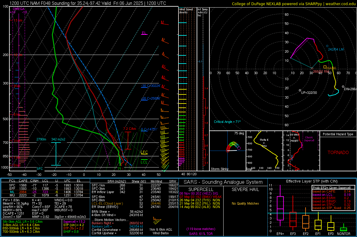Click the Critical Angle = 71° text

coord(227,122)
